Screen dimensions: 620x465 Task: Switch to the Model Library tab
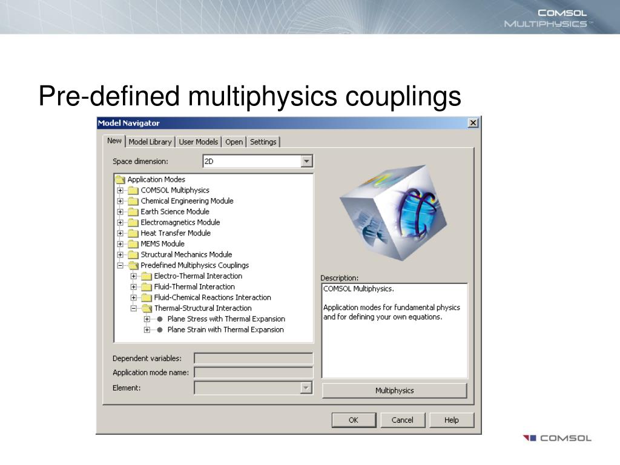tap(150, 142)
